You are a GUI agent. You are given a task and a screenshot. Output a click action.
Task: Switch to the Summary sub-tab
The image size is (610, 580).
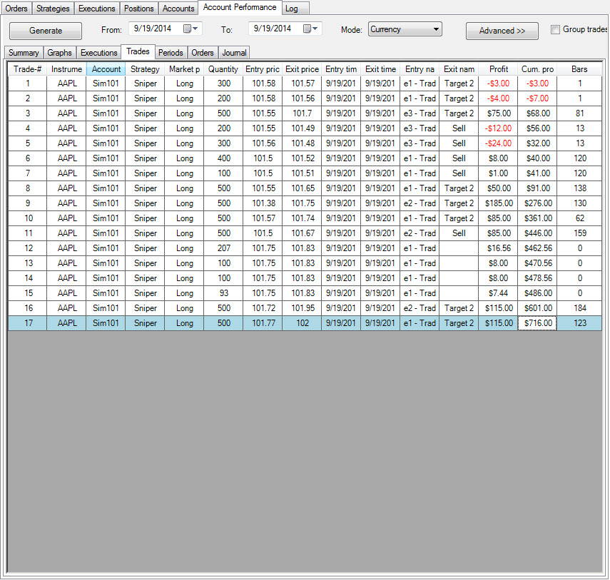tap(24, 53)
